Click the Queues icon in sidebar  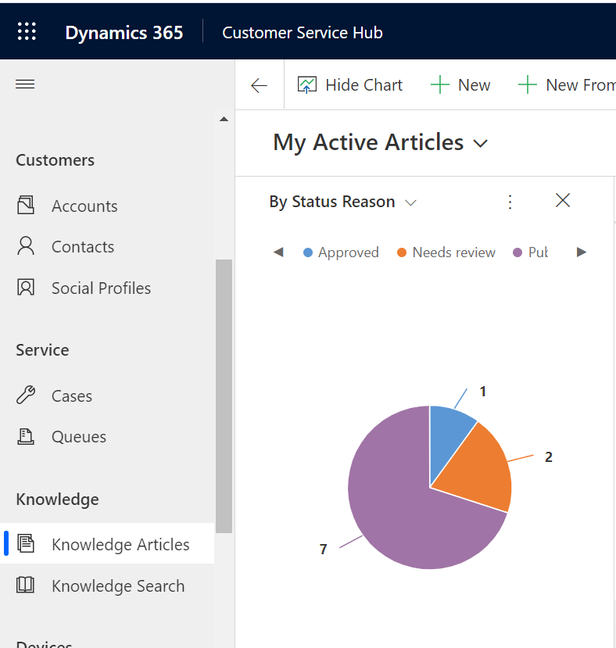26,436
